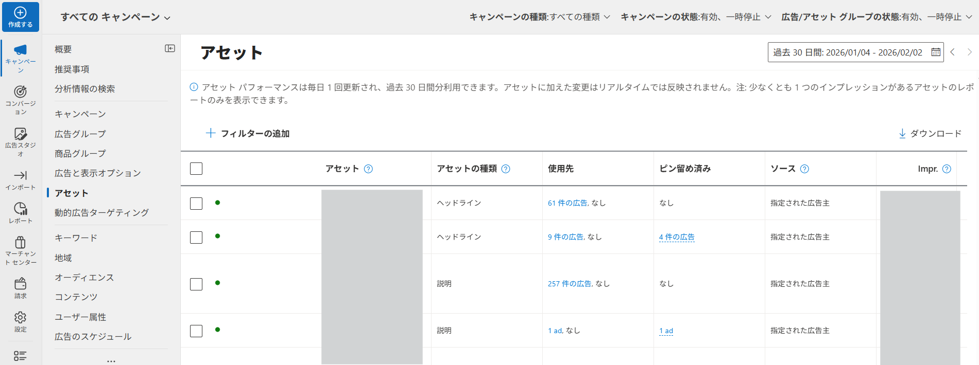Click the date range field with calendar

pyautogui.click(x=855, y=52)
